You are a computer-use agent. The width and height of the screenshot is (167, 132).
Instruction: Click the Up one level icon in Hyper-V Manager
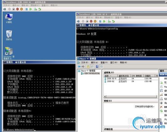tap(88, 66)
